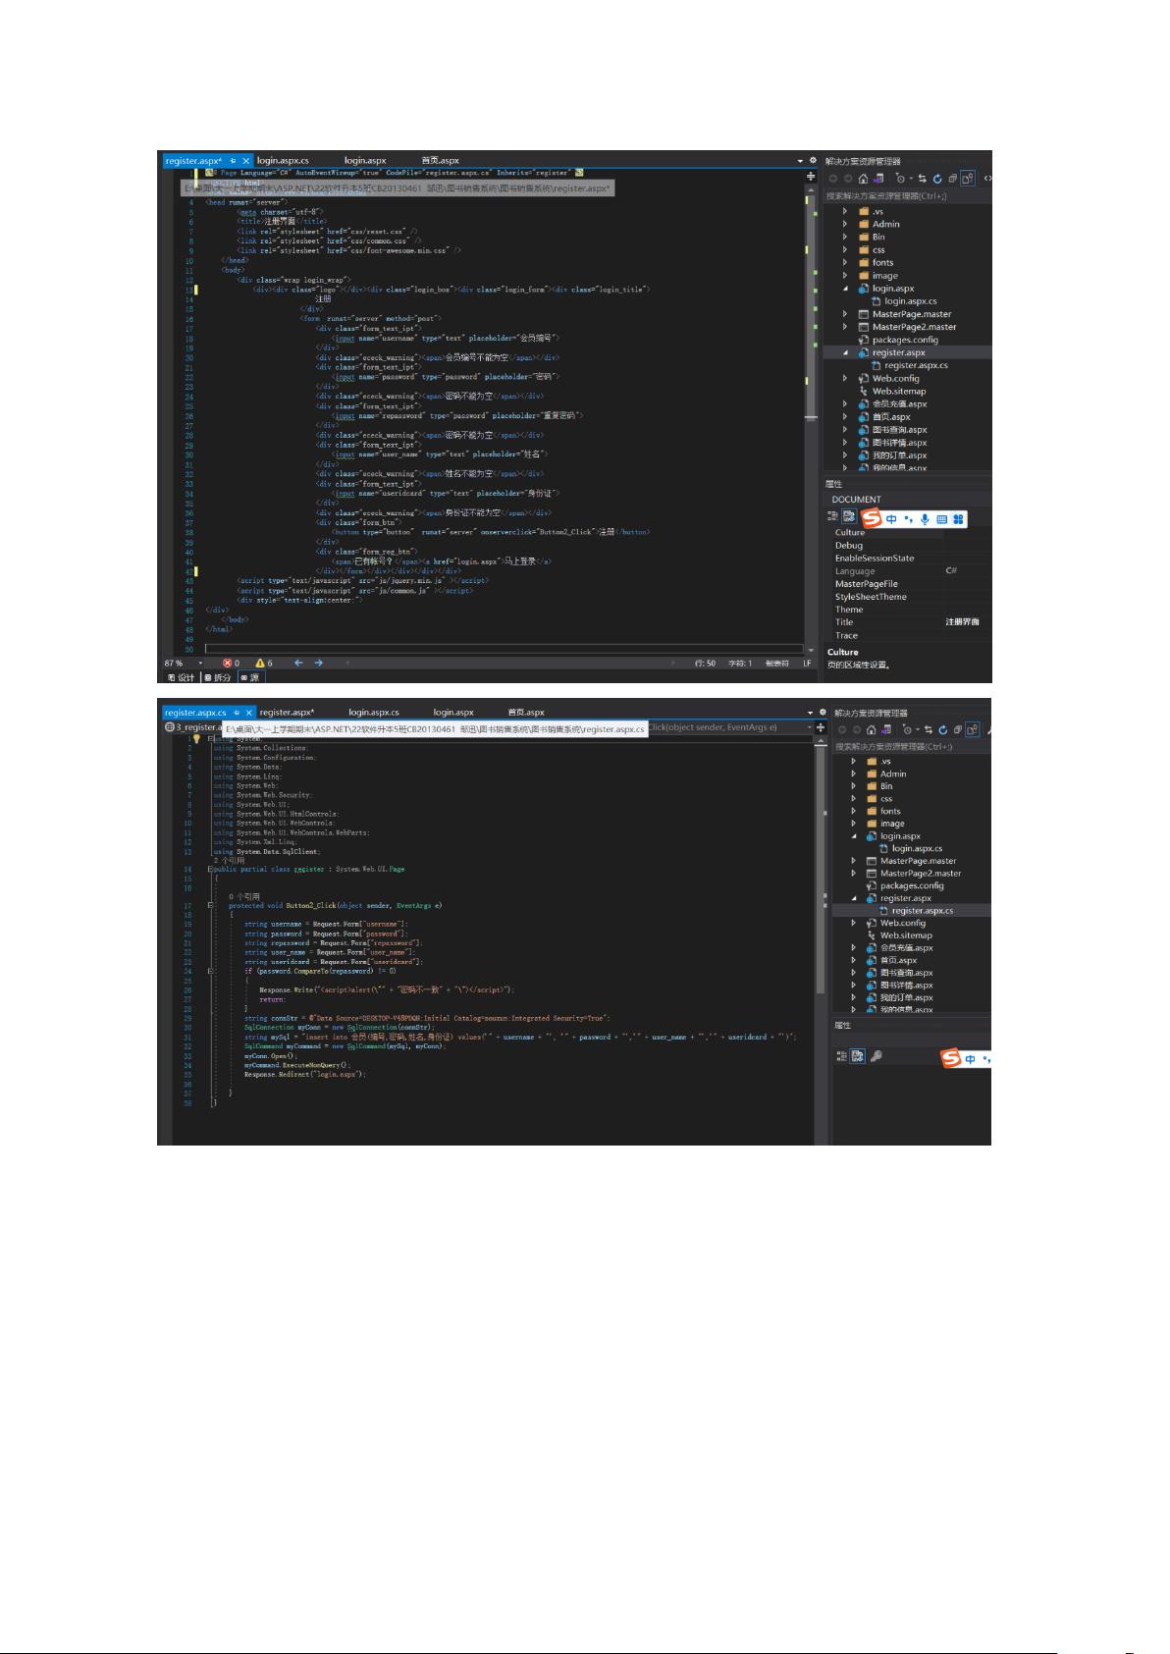The height and width of the screenshot is (1654, 1170).
Task: Click Sogou S logo in upper Properties panel
Action: point(872,518)
